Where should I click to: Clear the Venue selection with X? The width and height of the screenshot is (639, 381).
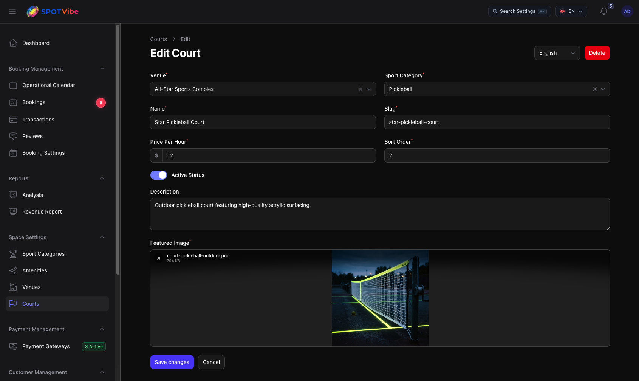click(361, 89)
